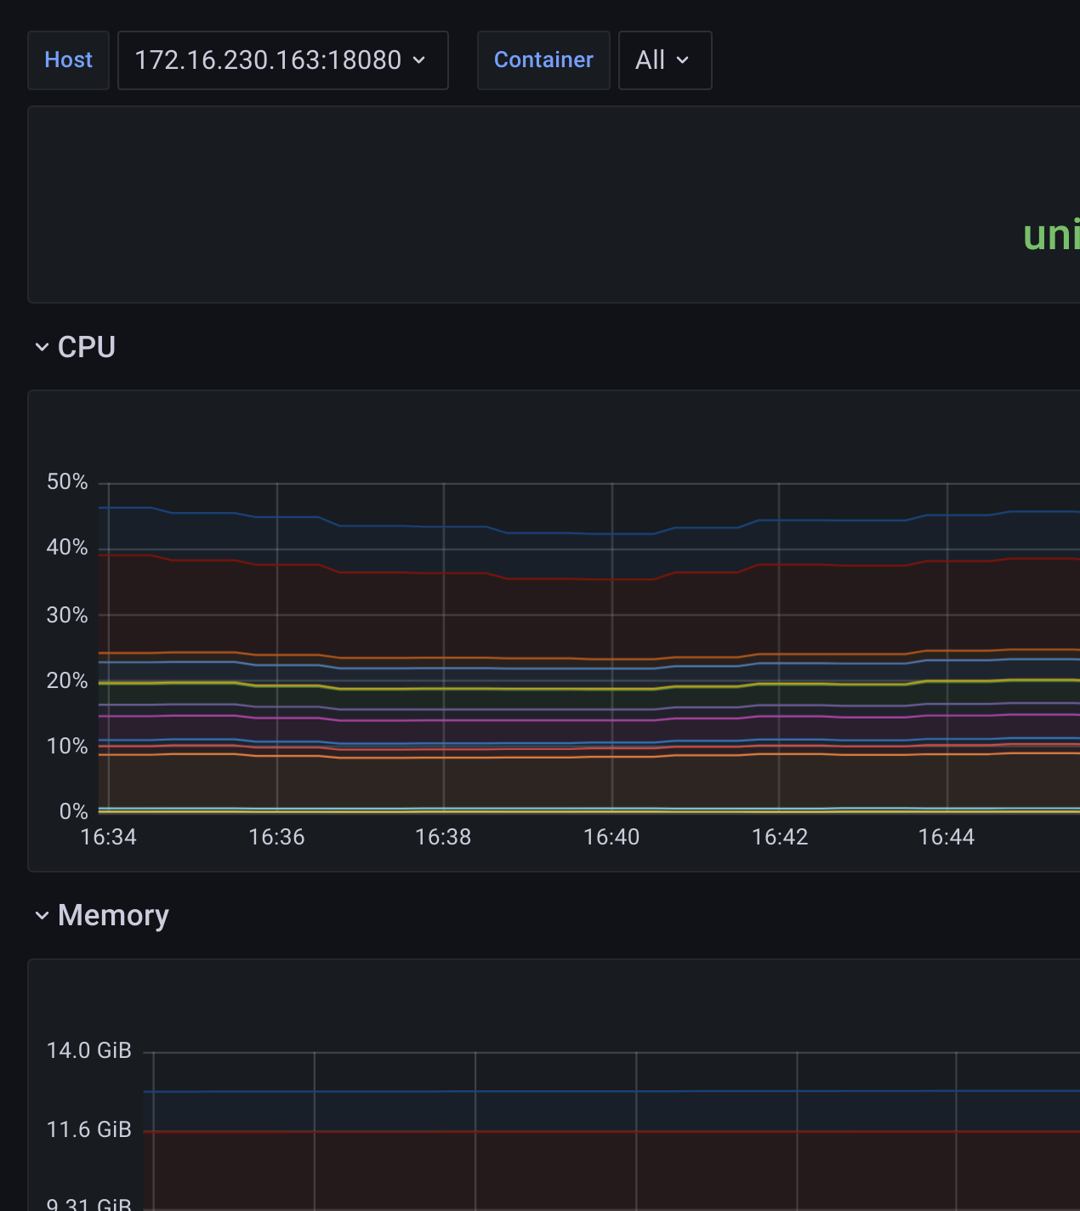Click the Host variable label
The height and width of the screenshot is (1211, 1080).
(68, 60)
